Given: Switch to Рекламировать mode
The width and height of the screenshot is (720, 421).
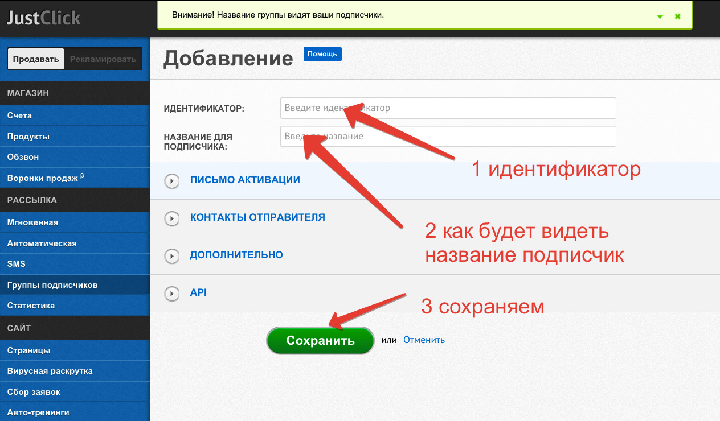Looking at the screenshot, I should coord(103,59).
